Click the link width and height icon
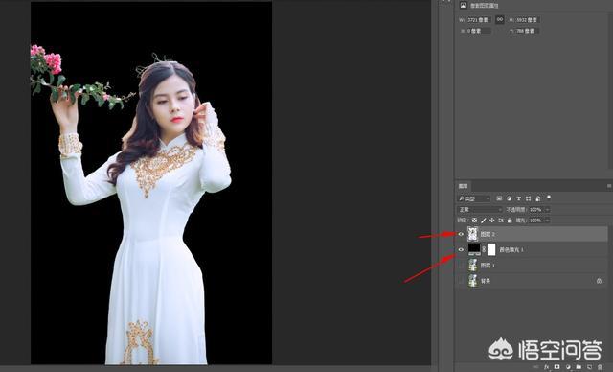Image resolution: width=613 pixels, height=372 pixels. 500,19
